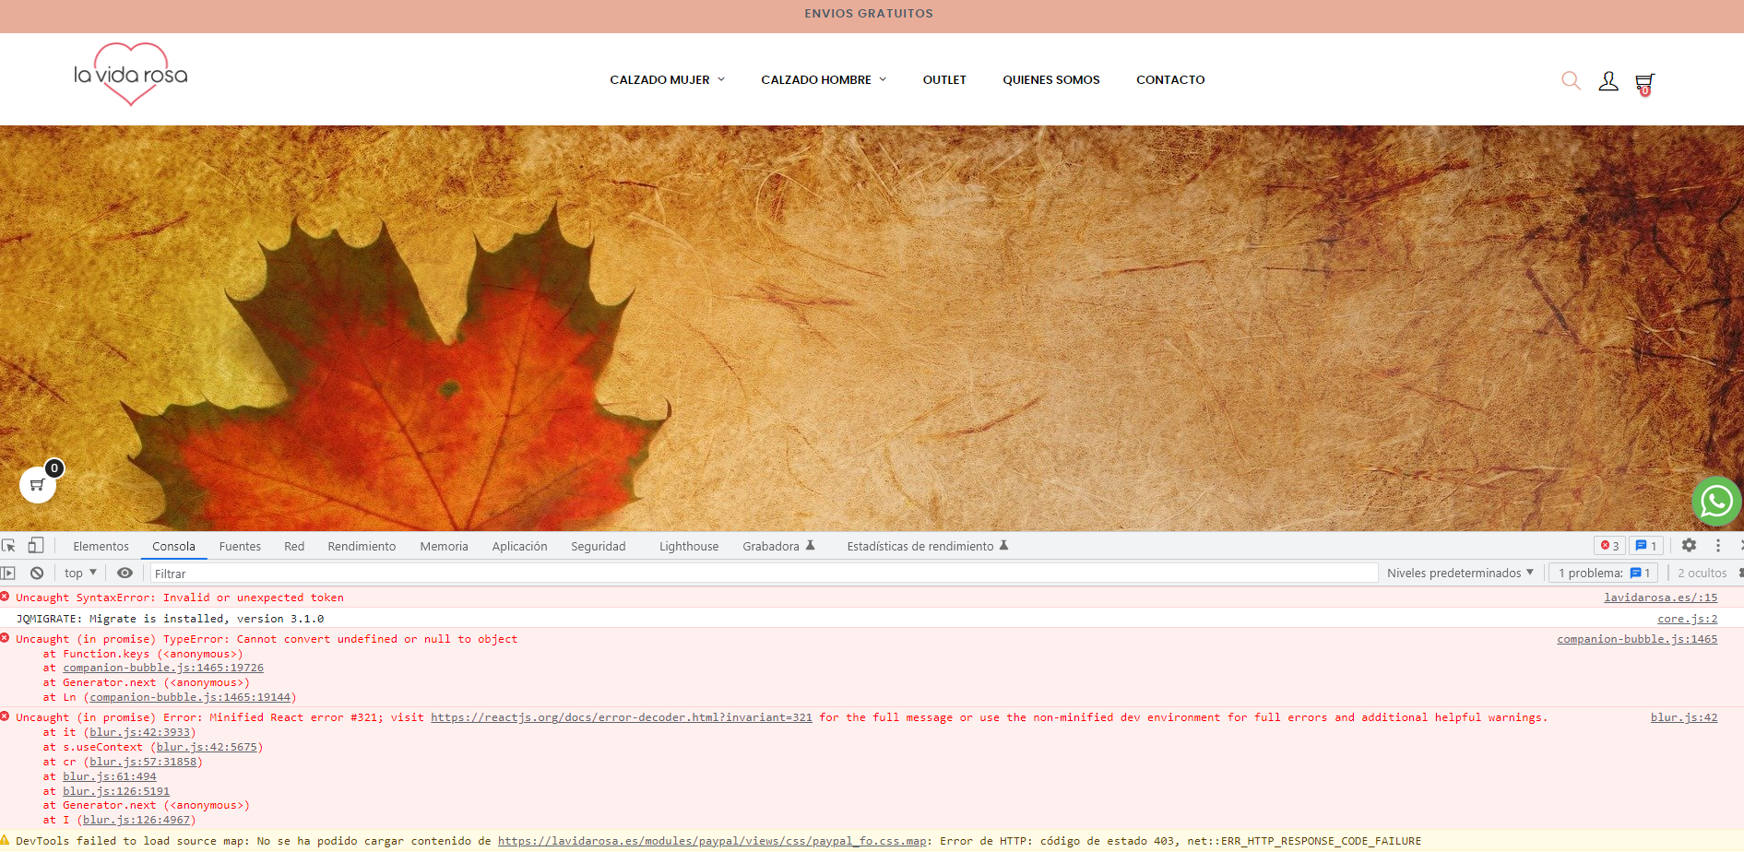Open the Quienes Somos page

[1051, 80]
